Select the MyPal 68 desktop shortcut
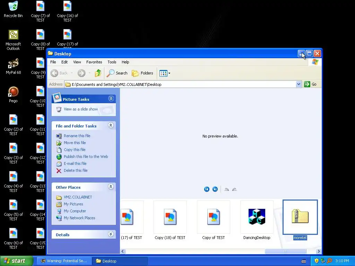355x266 pixels. [14, 66]
